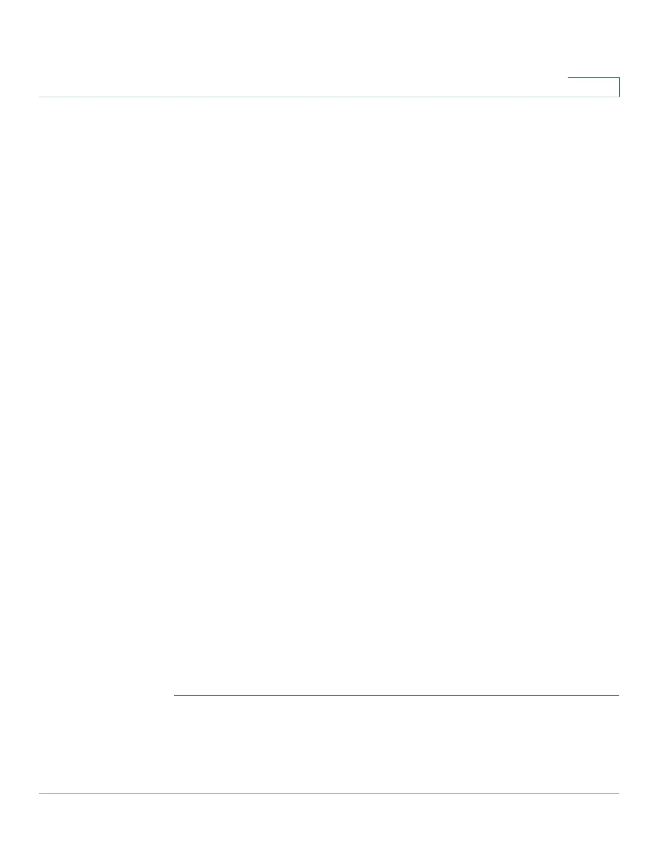
Task: Click the gray section divider line near bottom
Action: (x=397, y=696)
